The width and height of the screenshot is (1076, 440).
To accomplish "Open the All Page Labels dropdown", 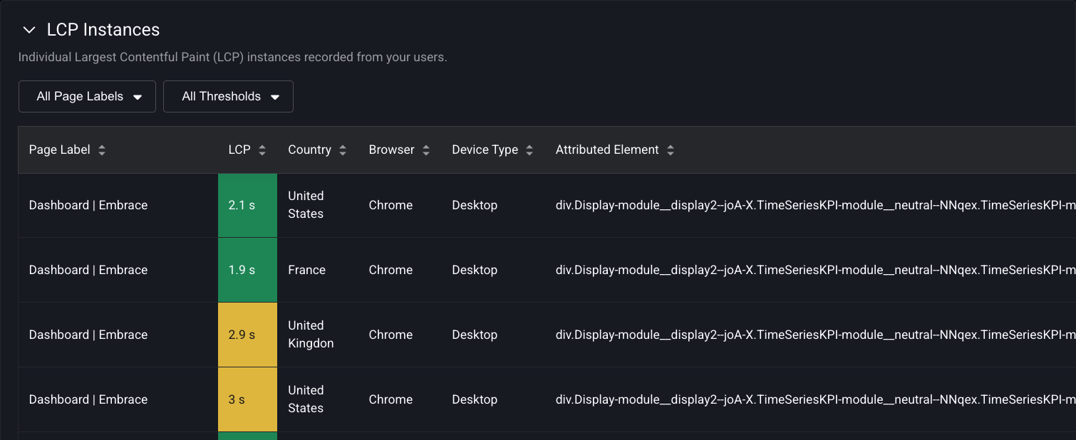I will pyautogui.click(x=88, y=97).
